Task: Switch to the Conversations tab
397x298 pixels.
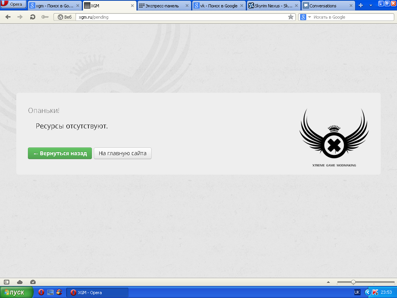Action: click(328, 5)
